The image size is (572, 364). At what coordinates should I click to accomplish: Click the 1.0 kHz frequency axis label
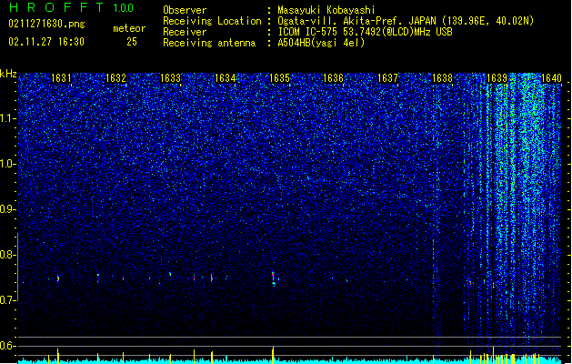pos(8,165)
